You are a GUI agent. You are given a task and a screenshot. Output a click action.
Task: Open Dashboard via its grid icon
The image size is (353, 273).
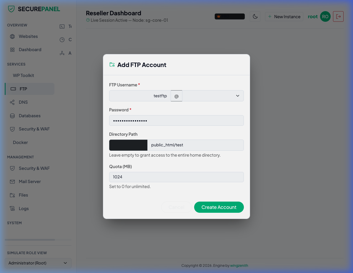12,50
